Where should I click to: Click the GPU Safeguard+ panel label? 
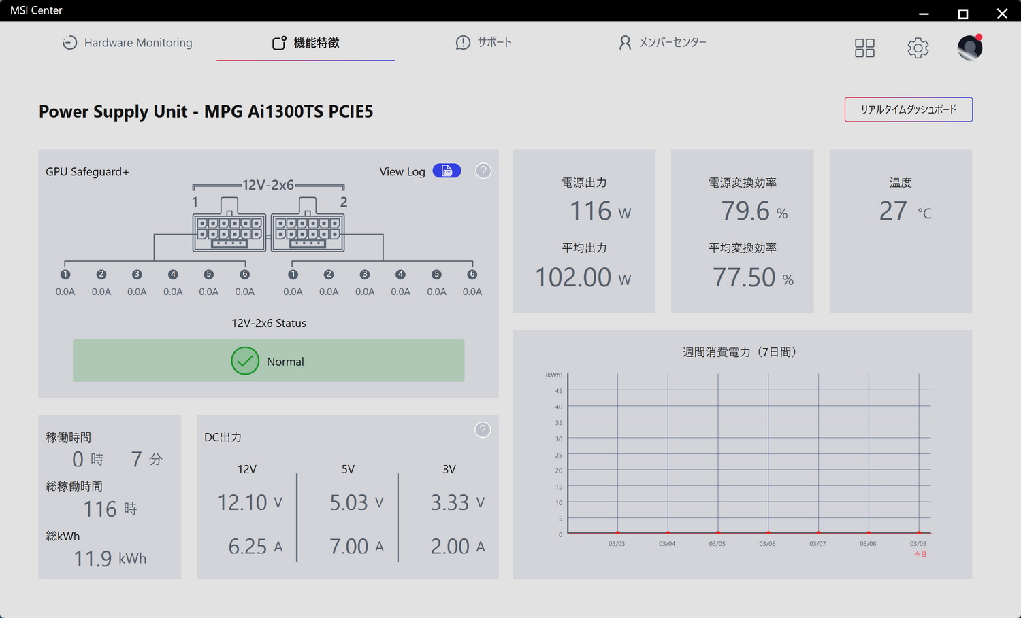click(87, 172)
